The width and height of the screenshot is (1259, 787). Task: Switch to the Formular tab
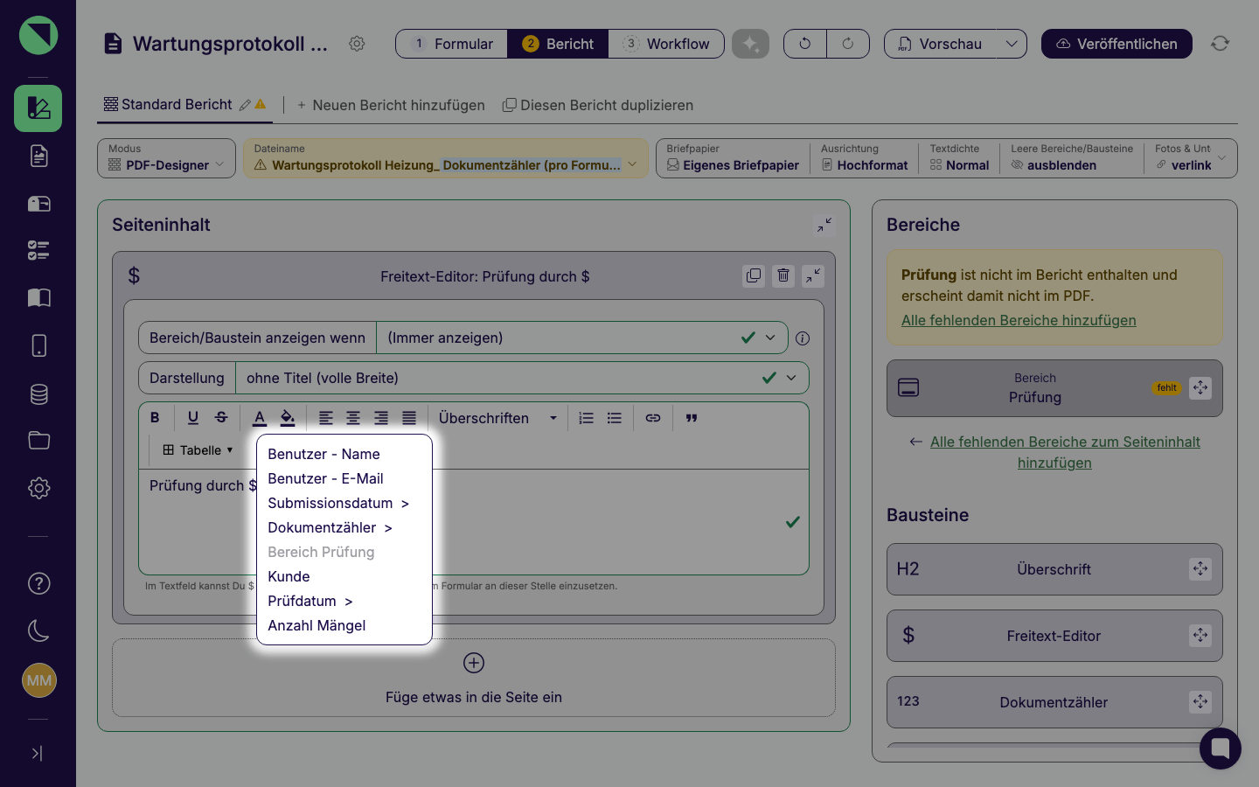452,44
